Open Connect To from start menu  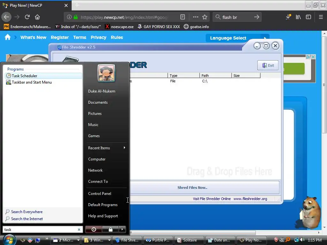tap(98, 182)
